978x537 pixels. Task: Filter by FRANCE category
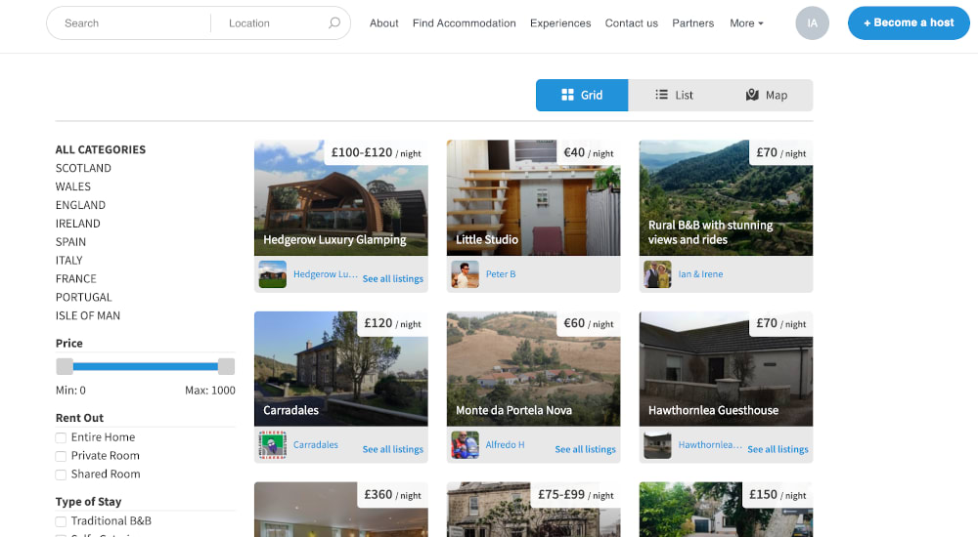tap(75, 278)
